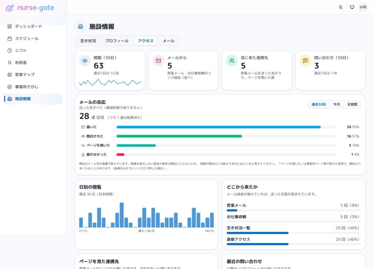Click the 利用者 person icon
374x269 pixels.
click(x=9, y=63)
